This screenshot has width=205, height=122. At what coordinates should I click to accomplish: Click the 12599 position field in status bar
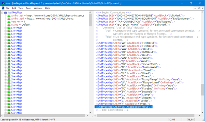[x=175, y=120]
